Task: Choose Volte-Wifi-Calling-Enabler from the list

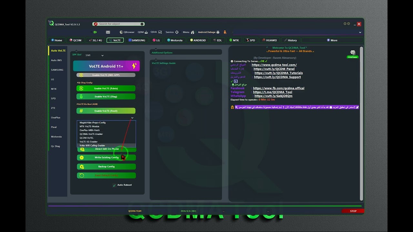Action: [x=106, y=146]
